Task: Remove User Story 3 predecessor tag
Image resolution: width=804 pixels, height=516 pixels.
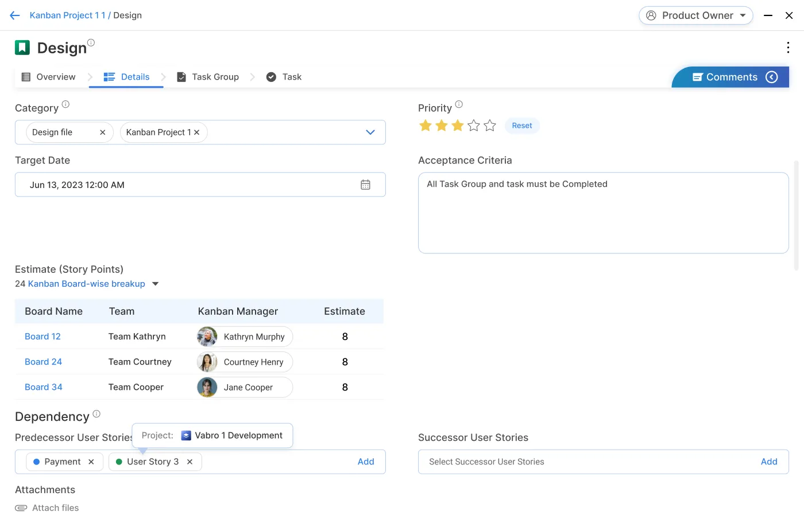Action: pyautogui.click(x=190, y=462)
